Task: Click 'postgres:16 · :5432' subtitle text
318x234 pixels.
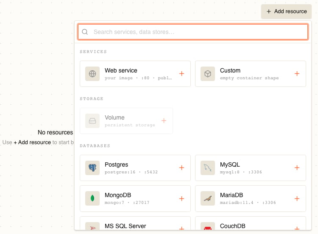Action: [x=131, y=172]
